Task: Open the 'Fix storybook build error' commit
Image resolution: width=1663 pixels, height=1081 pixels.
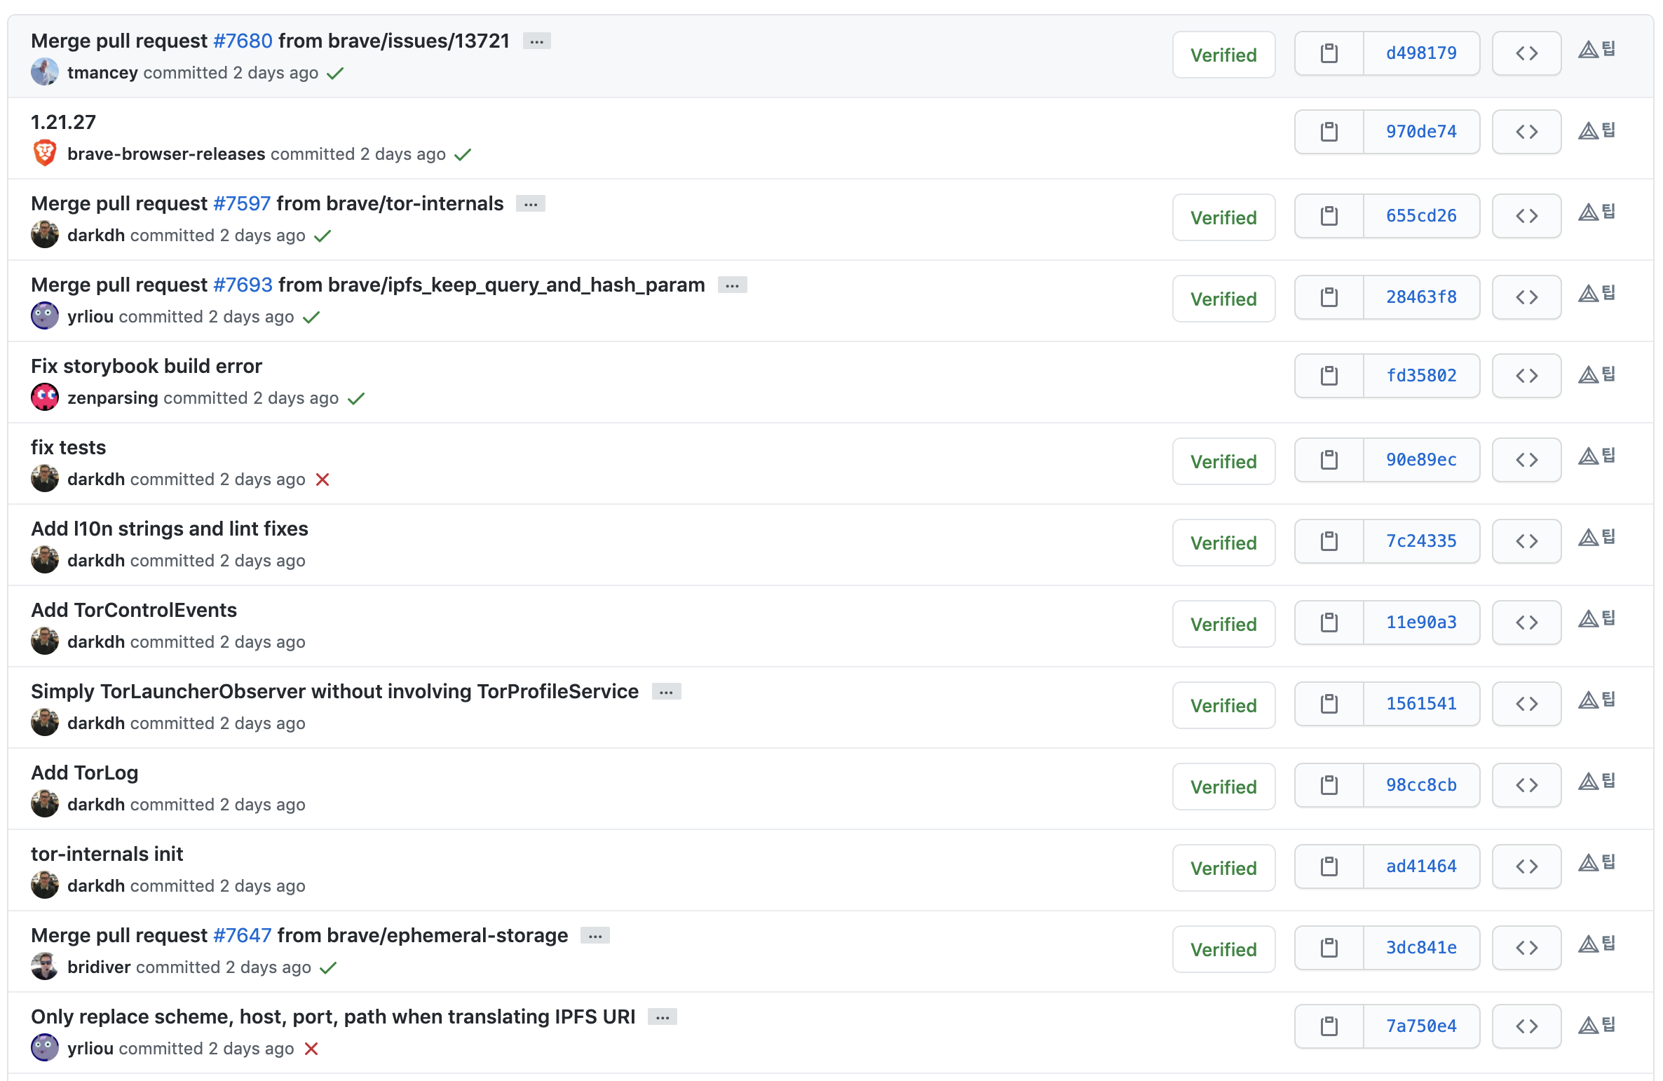Action: [x=147, y=366]
